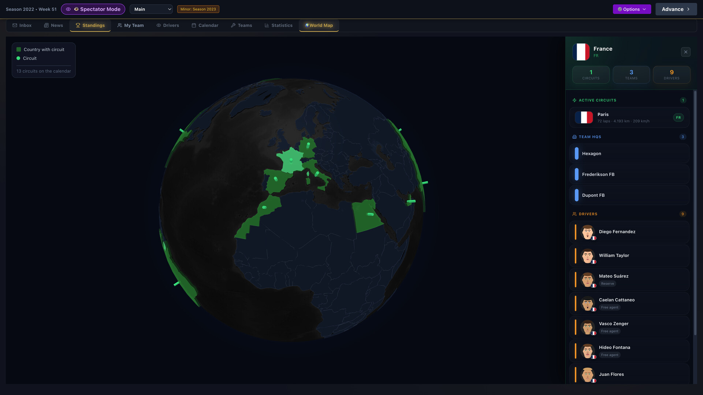Click the 13 circuits on the calendar text
This screenshot has height=395, width=703.
[44, 71]
